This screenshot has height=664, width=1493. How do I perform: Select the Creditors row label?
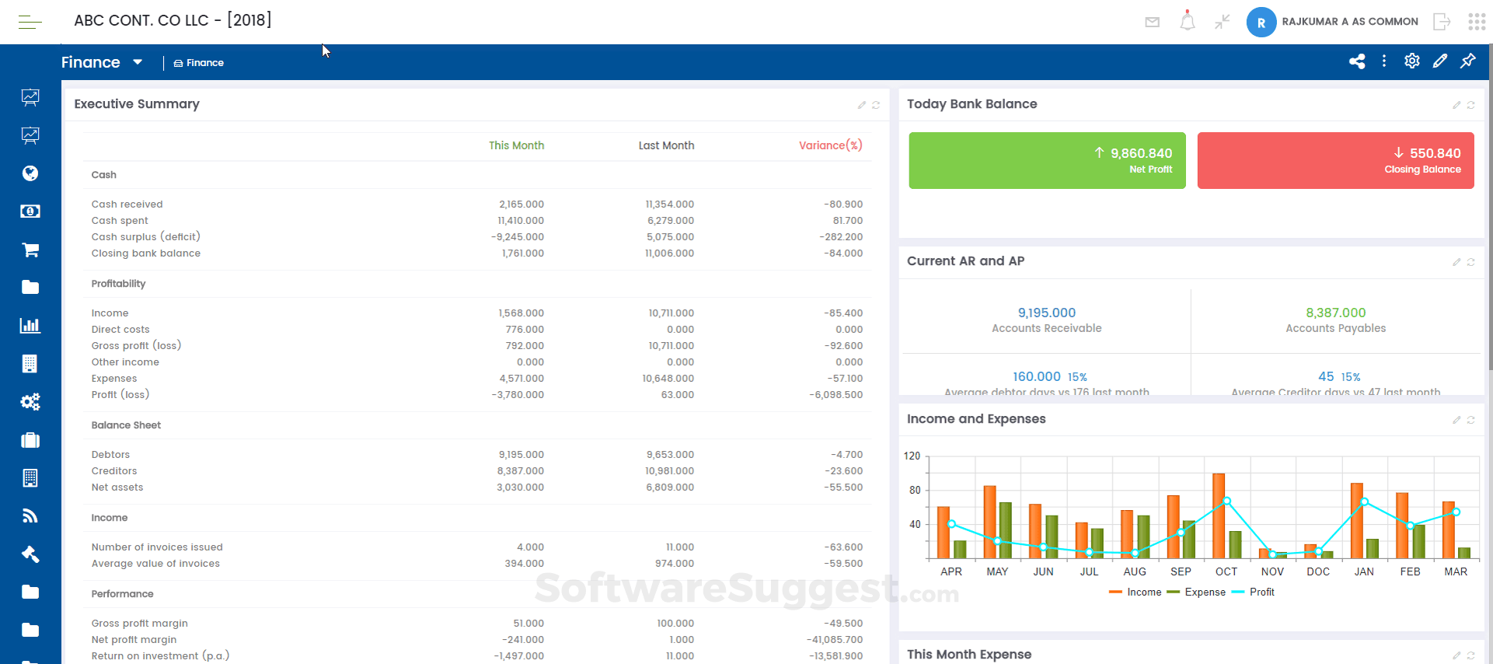click(114, 471)
